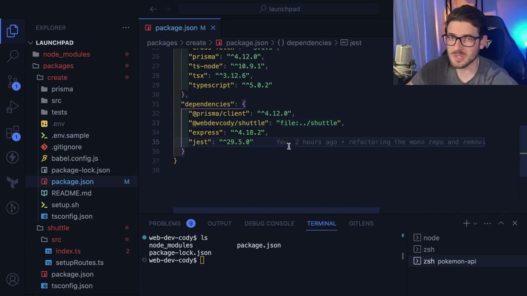527x296 pixels.
Task: Select the package.json editor tab
Action: (180, 28)
